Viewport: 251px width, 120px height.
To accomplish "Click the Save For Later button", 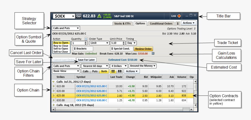I will click(86, 60).
